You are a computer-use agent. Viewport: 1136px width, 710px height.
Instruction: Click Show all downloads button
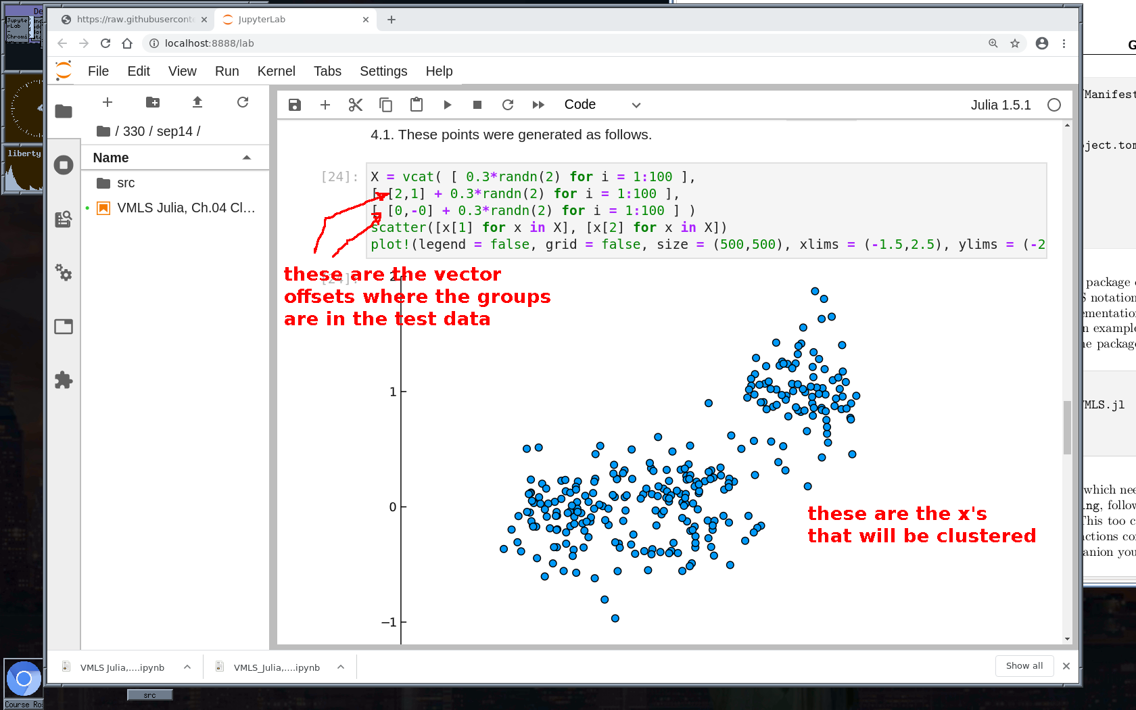tap(1024, 666)
